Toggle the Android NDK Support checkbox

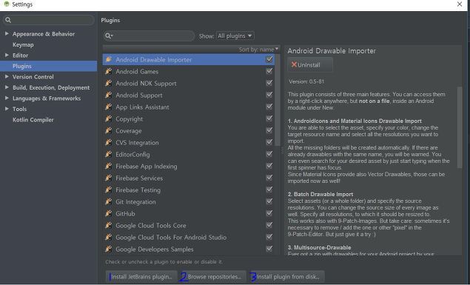coord(269,83)
